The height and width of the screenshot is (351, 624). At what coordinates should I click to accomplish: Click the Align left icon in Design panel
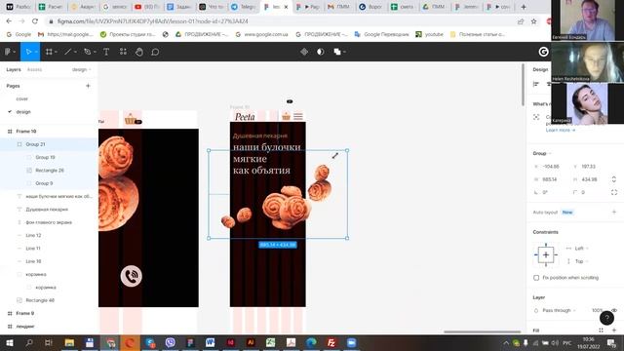click(x=536, y=84)
